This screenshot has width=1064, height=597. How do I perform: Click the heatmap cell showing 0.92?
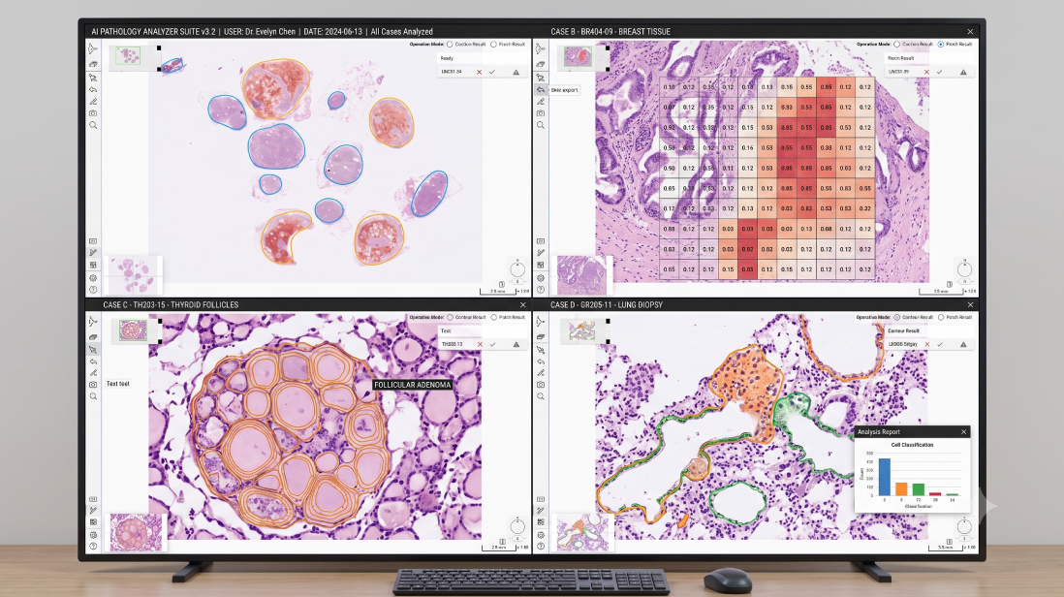[669, 128]
